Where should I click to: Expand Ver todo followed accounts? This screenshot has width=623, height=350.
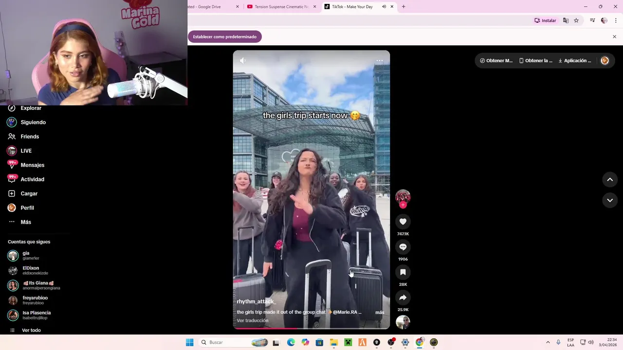(x=25, y=330)
